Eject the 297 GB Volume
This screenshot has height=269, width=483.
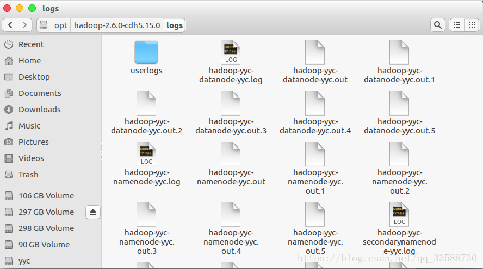[x=93, y=212]
